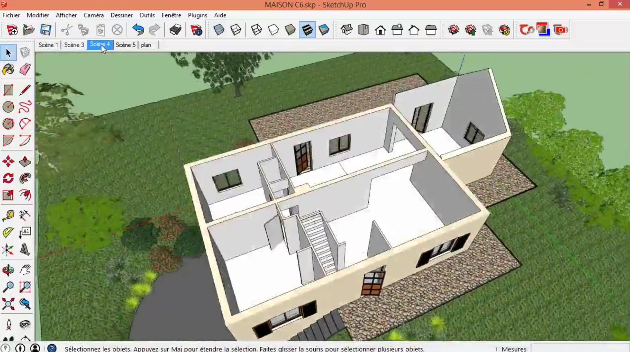Select the Paint Bucket tool

(x=8, y=70)
